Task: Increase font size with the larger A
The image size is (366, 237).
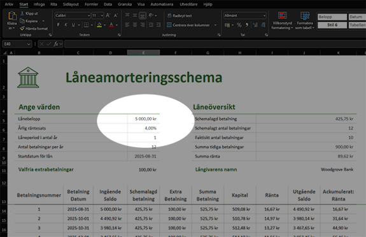Action: (x=108, y=15)
